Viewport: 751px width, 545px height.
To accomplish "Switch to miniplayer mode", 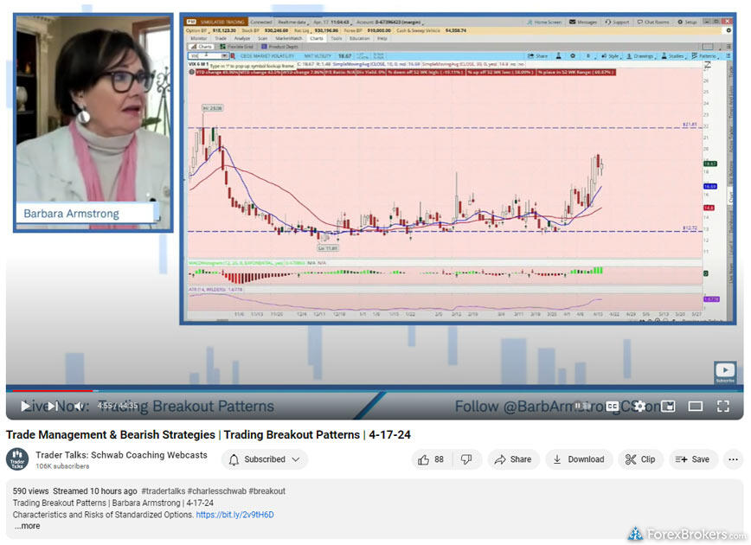I will click(x=668, y=406).
